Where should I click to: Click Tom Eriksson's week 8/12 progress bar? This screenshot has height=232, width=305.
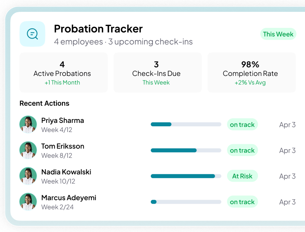[186, 150]
